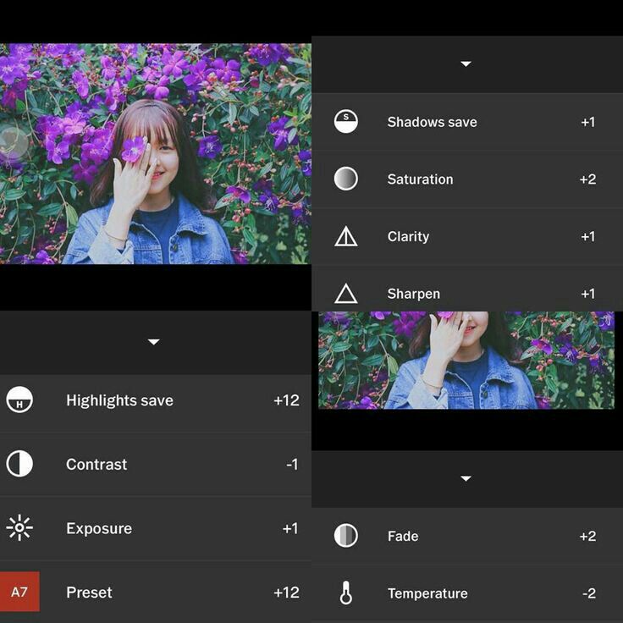Collapse edit list arrow above Fade
623x623 pixels.
(x=466, y=478)
